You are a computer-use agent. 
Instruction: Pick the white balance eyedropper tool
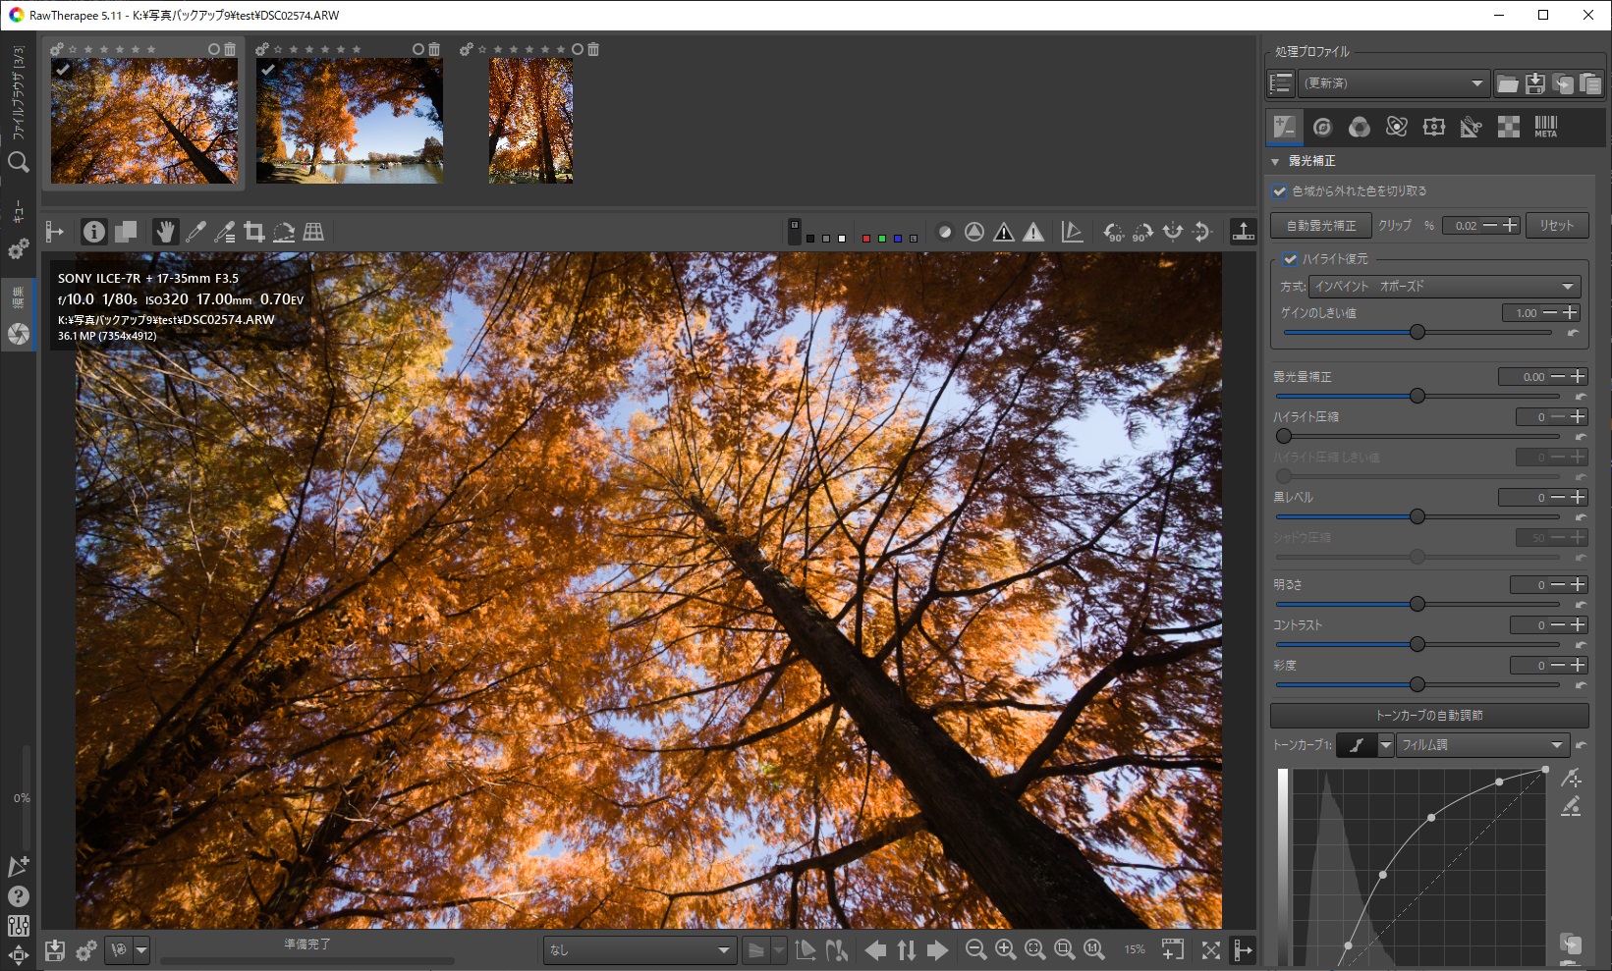pos(195,232)
